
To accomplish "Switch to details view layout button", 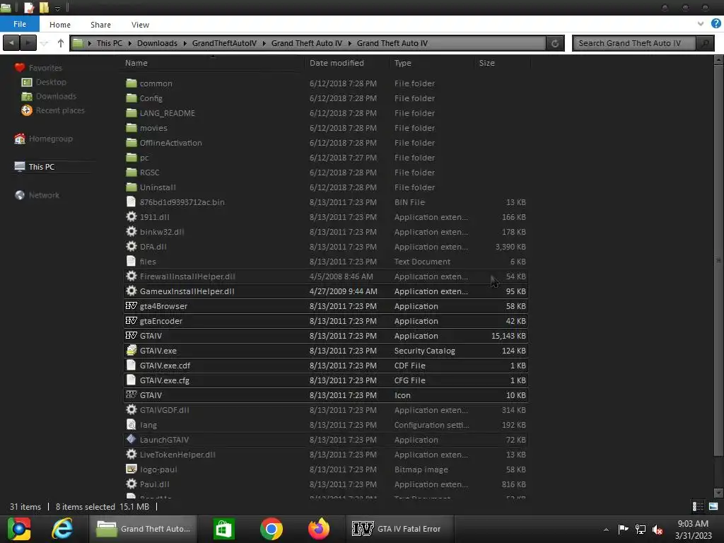I will click(698, 506).
